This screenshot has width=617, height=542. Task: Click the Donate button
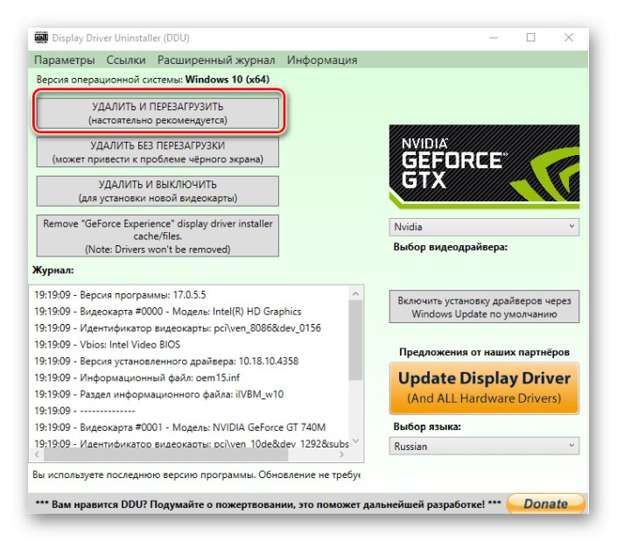point(546,503)
